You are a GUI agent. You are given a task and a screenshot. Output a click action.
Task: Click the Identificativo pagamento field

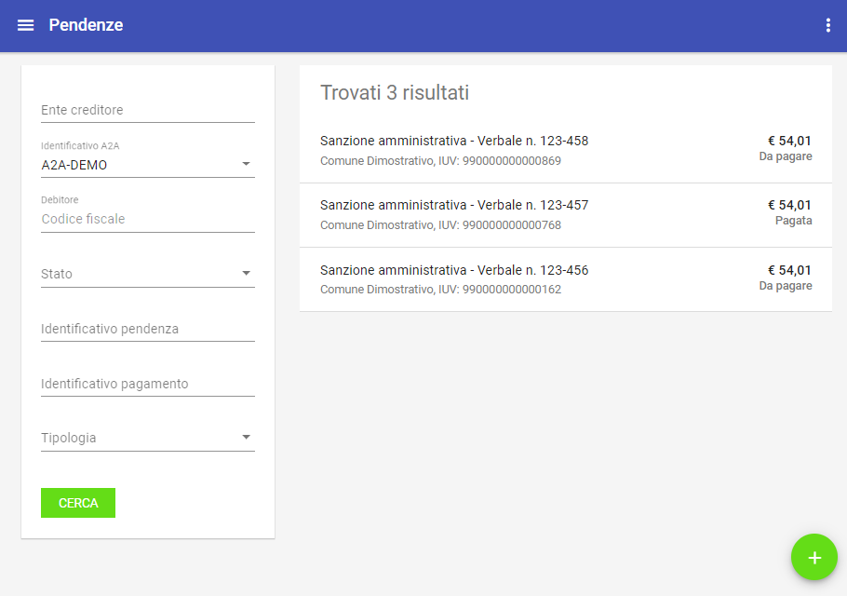[147, 384]
